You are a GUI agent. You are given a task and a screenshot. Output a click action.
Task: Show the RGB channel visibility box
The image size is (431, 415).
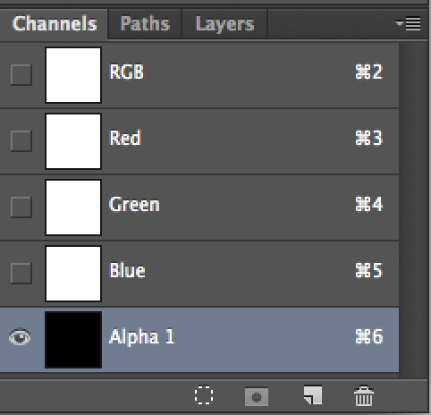coord(21,75)
